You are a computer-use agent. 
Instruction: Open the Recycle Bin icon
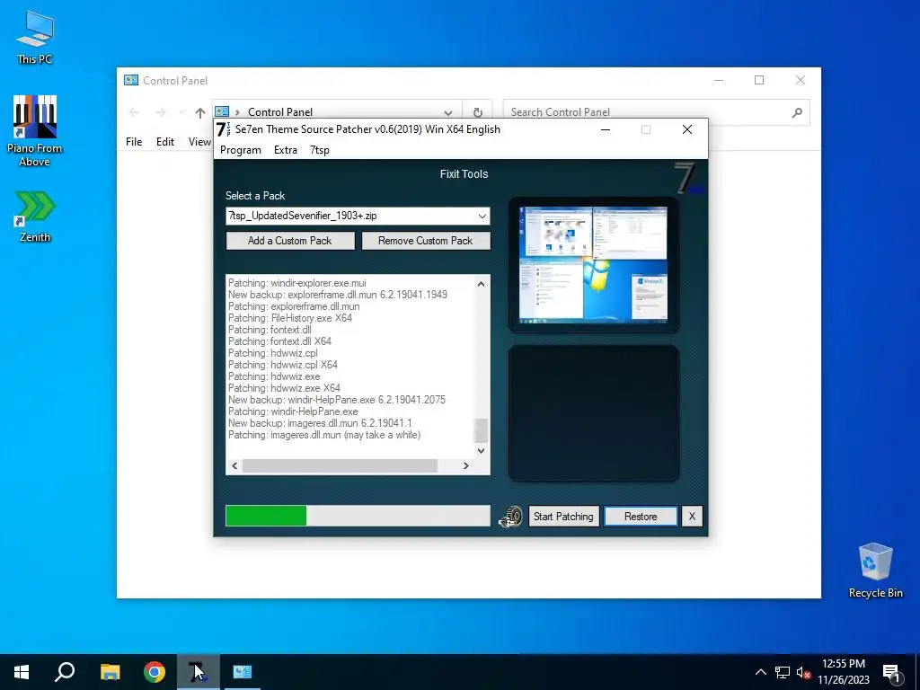click(875, 571)
